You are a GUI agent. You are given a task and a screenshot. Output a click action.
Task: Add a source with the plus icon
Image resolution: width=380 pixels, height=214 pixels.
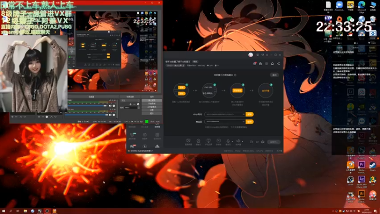(39, 117)
